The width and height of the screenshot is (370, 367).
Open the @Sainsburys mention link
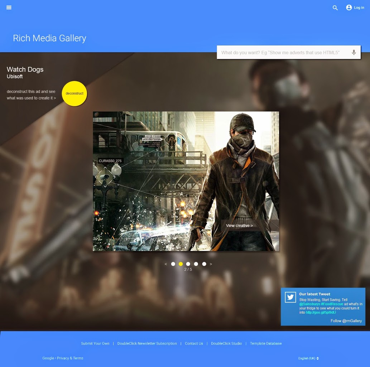[x=309, y=304]
